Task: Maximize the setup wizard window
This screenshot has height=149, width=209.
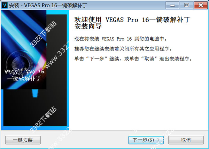Action: point(186,5)
